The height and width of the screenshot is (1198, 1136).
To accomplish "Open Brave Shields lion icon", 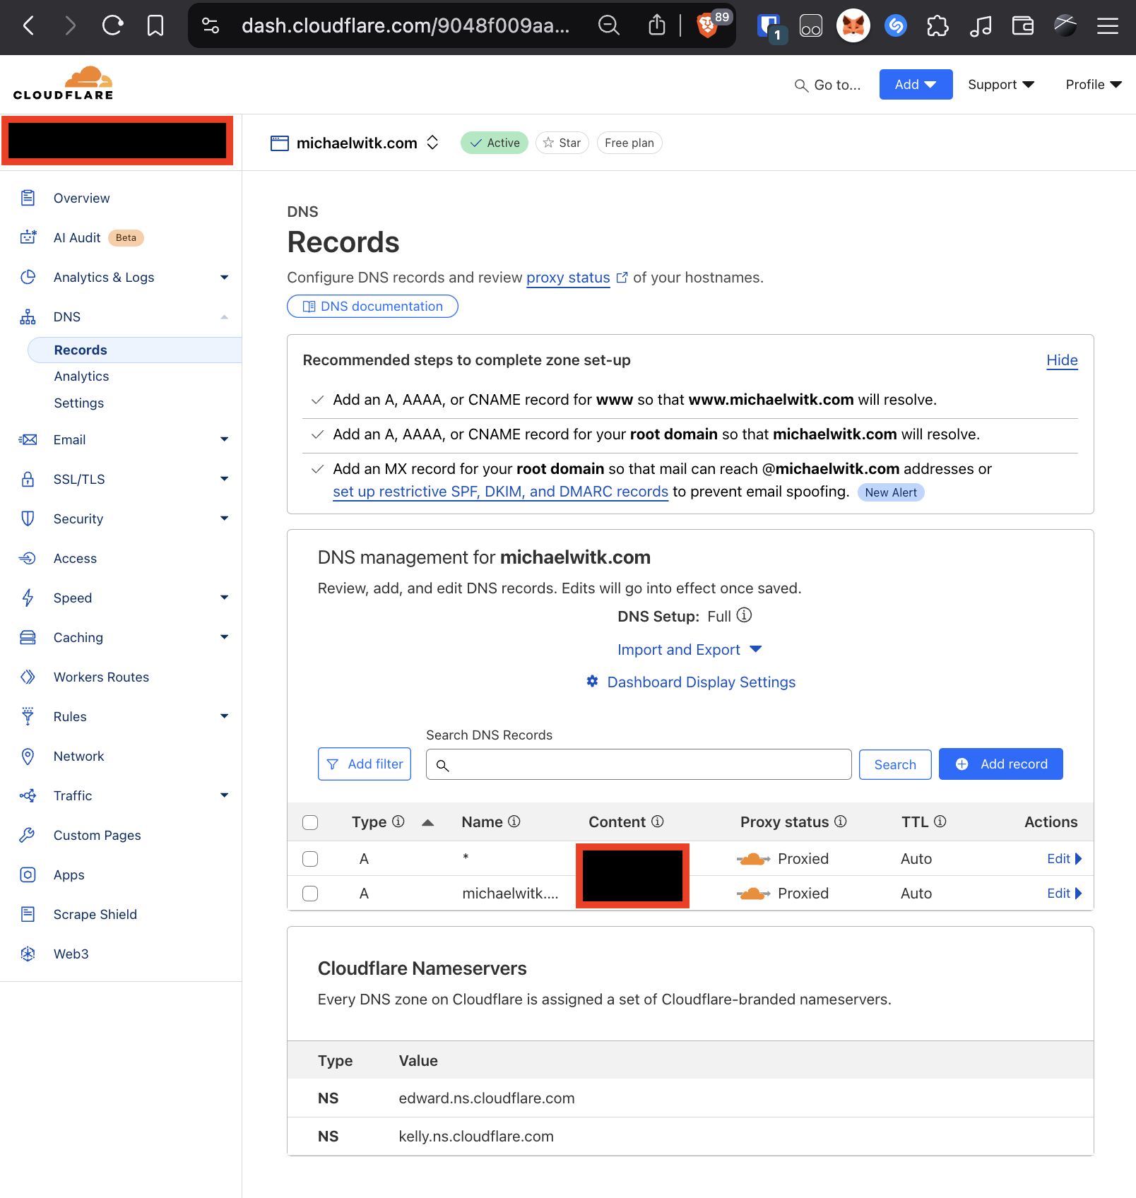I will [708, 26].
